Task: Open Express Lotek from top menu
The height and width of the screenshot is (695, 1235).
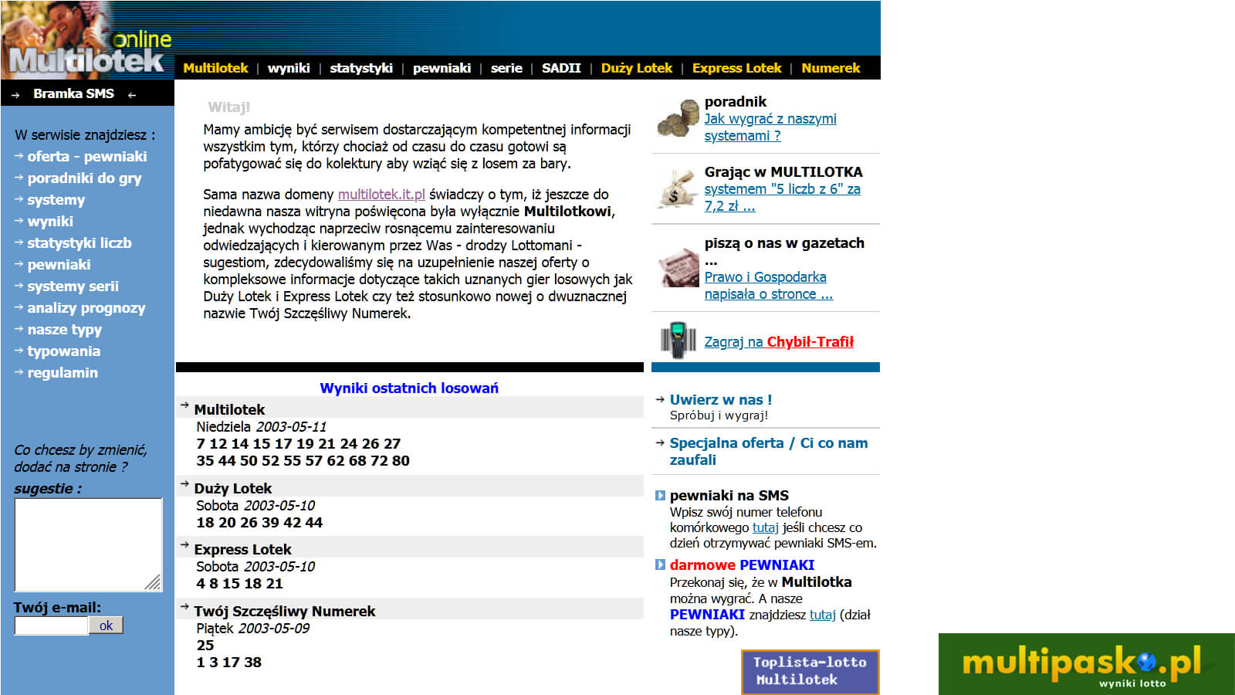Action: click(736, 68)
